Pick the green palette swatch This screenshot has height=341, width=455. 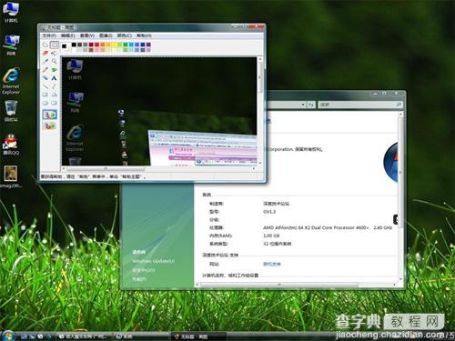click(x=126, y=45)
